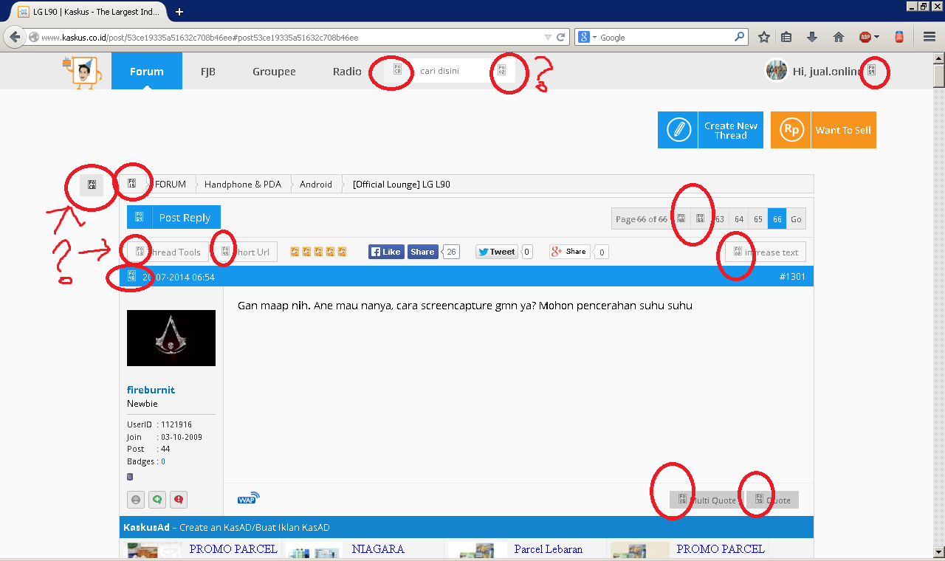This screenshot has height=561, width=945.
Task: Click the KaskusAd Create an KasAD link
Action: [226, 527]
